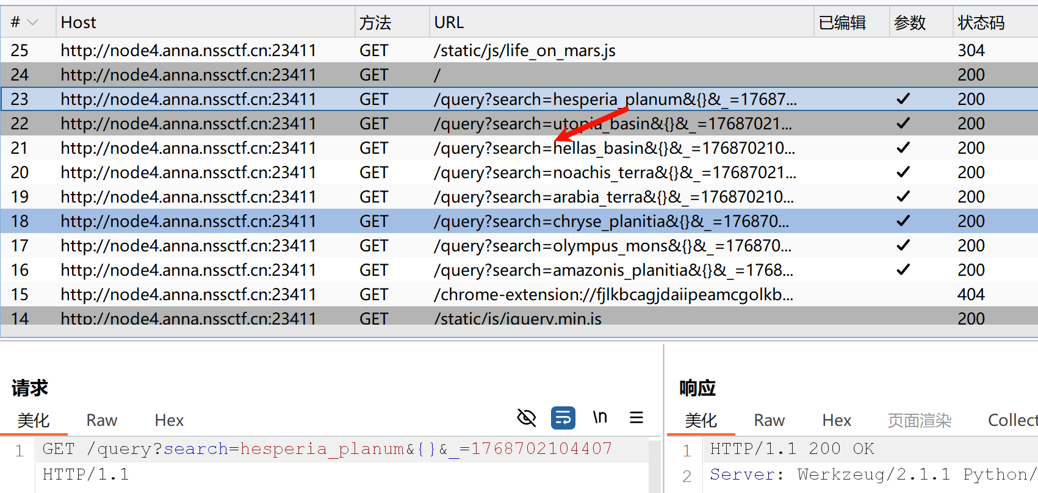1038x493 pixels.
Task: Toggle the hidden characters eye-slash icon
Action: [x=526, y=418]
